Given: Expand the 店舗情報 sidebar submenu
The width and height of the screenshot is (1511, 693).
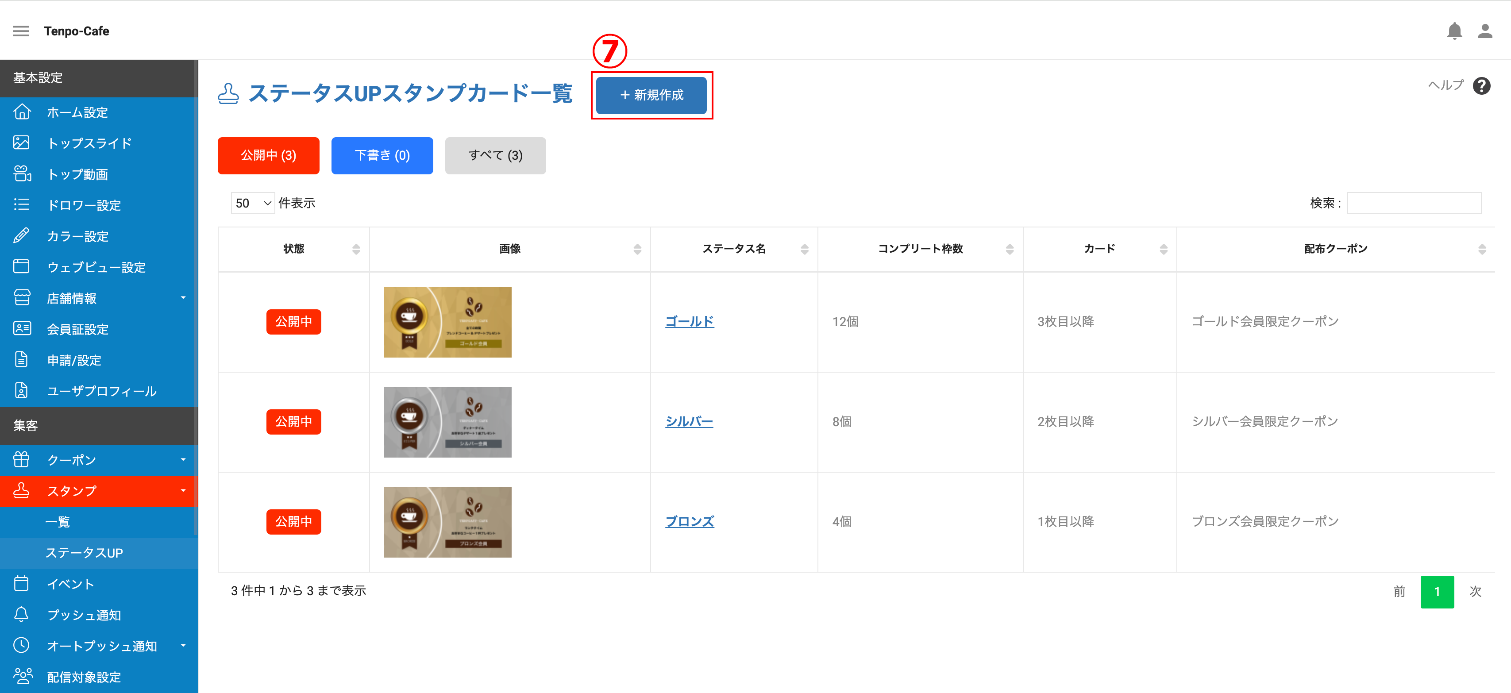Looking at the screenshot, I should (183, 298).
